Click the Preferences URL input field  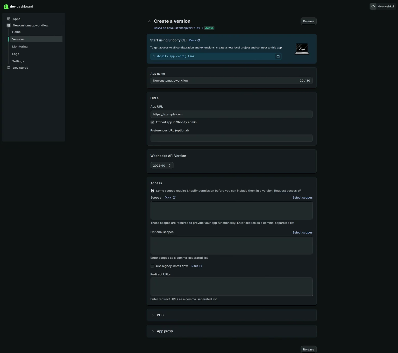[231, 138]
